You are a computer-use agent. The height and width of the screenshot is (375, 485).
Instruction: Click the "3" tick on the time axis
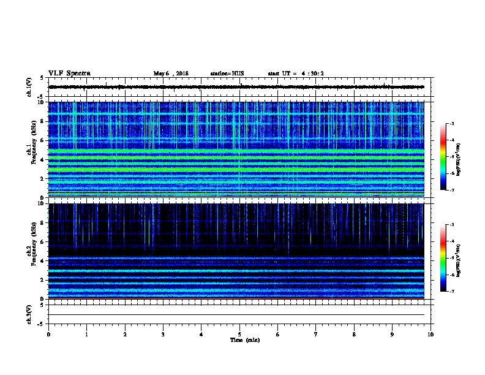pyautogui.click(x=163, y=335)
